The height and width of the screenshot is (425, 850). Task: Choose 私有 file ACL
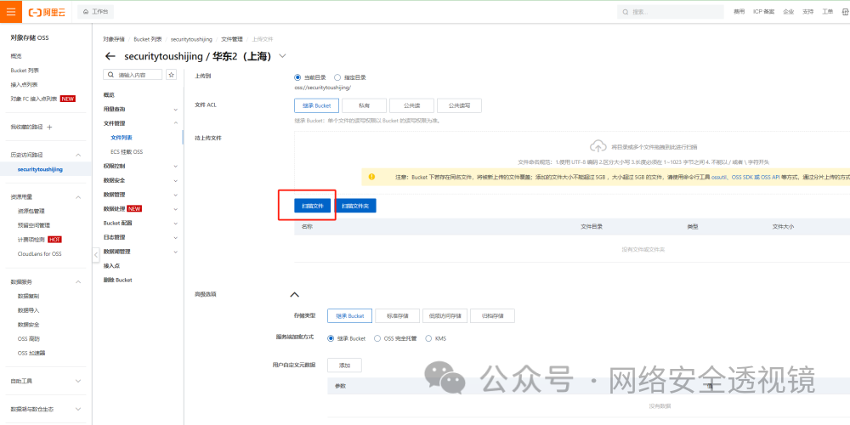click(x=365, y=105)
